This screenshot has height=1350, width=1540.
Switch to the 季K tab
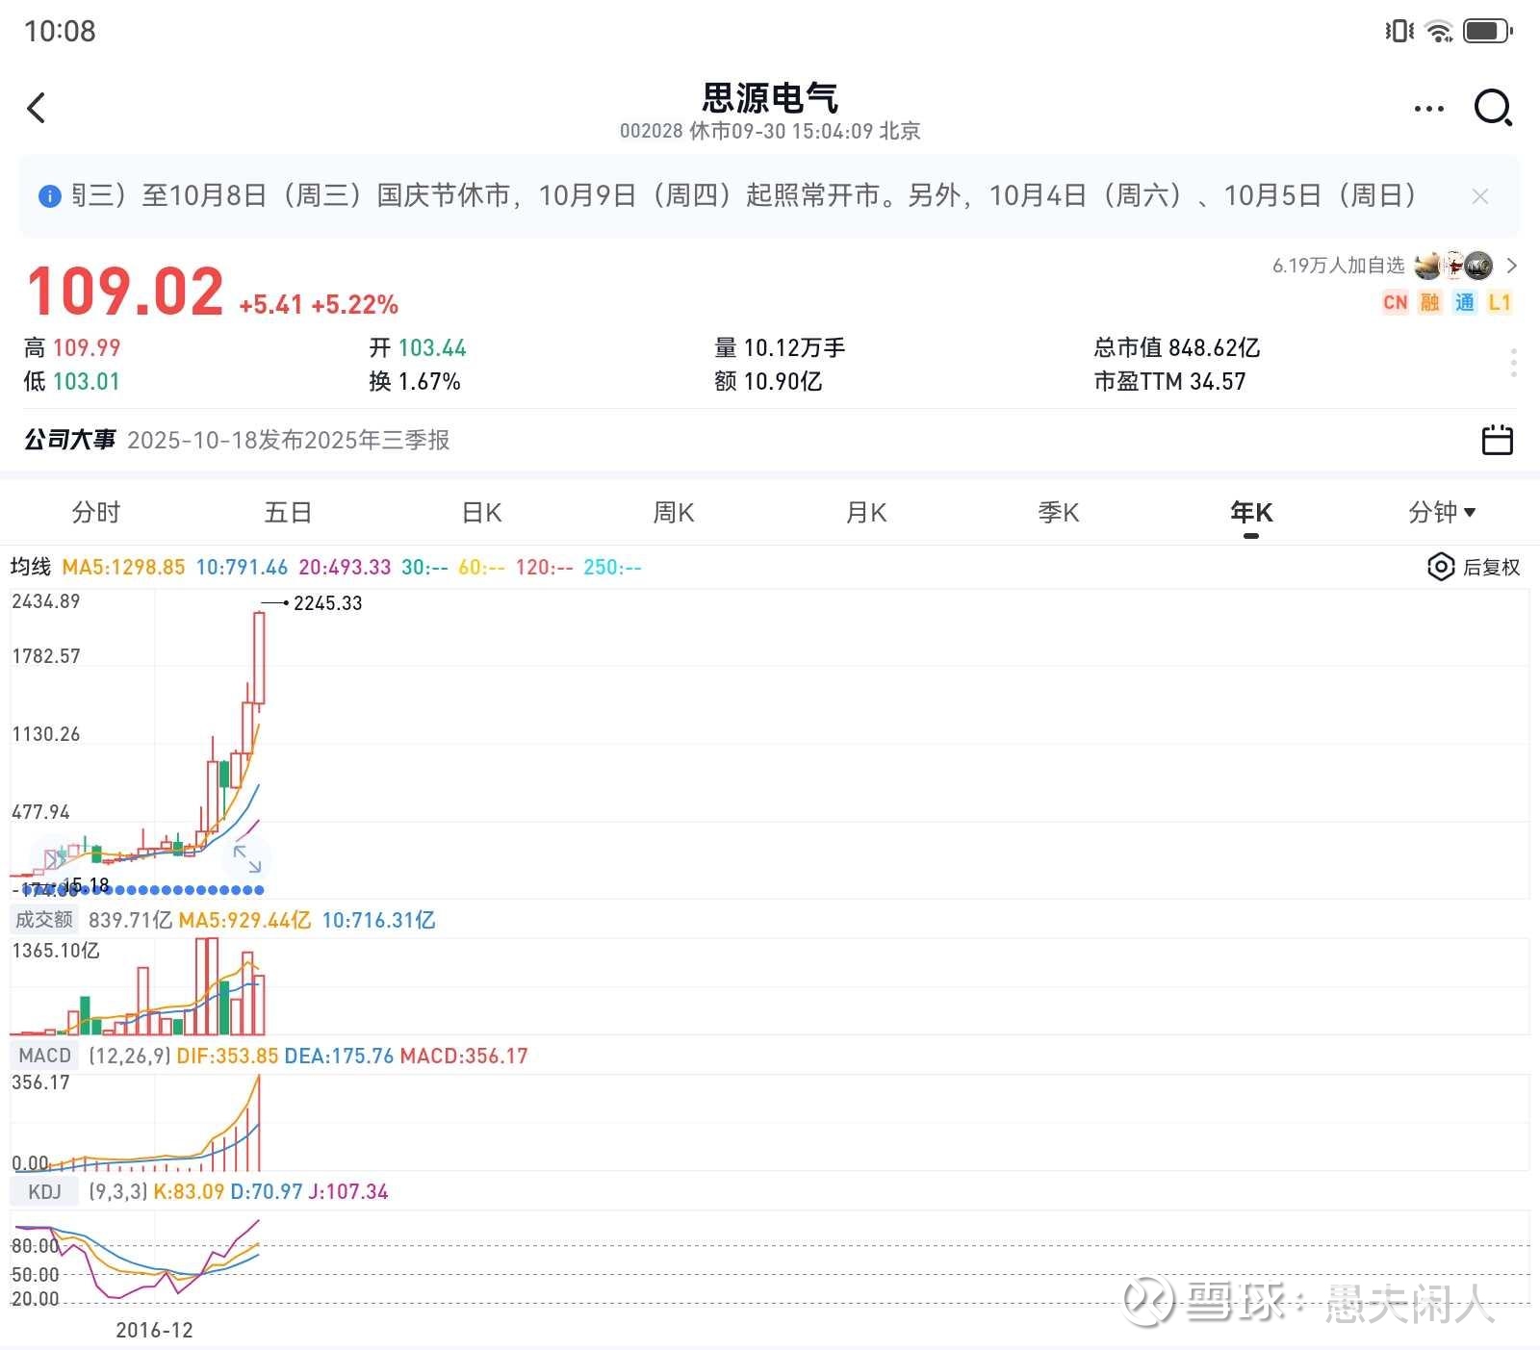click(1059, 512)
